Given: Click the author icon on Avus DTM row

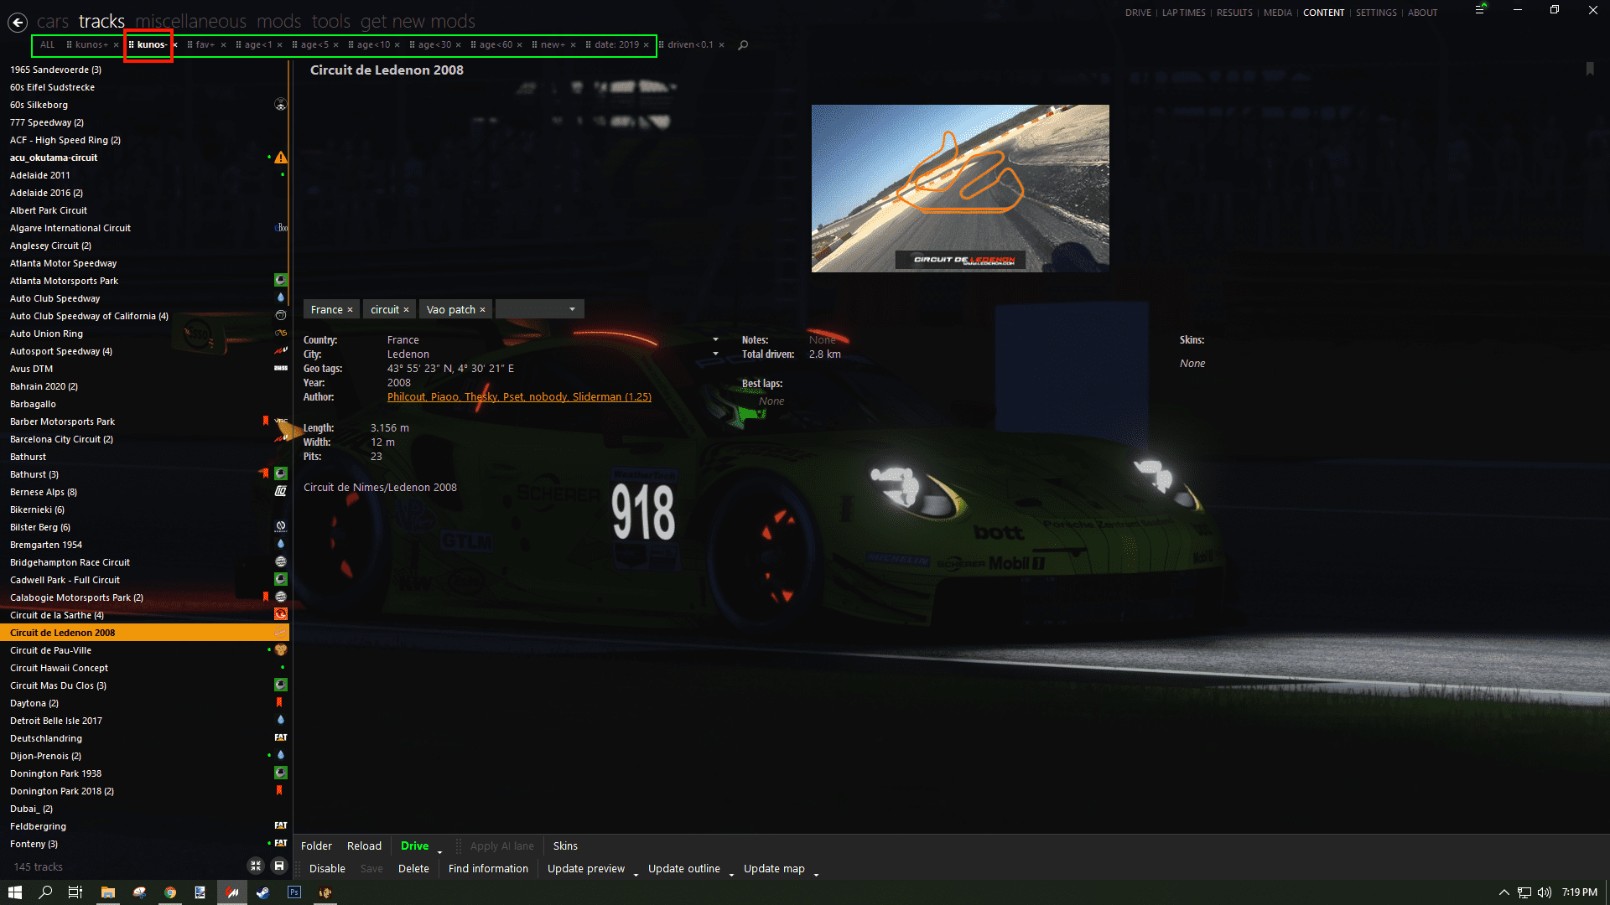Looking at the screenshot, I should point(281,369).
